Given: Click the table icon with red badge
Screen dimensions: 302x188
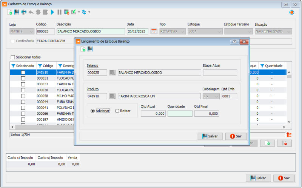Looking at the screenshot, I should pos(67,12).
